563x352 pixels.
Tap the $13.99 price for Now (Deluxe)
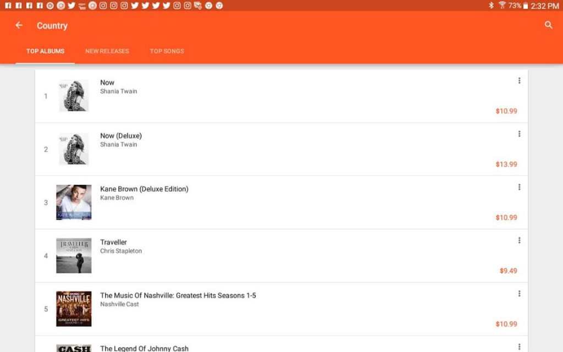pos(506,164)
